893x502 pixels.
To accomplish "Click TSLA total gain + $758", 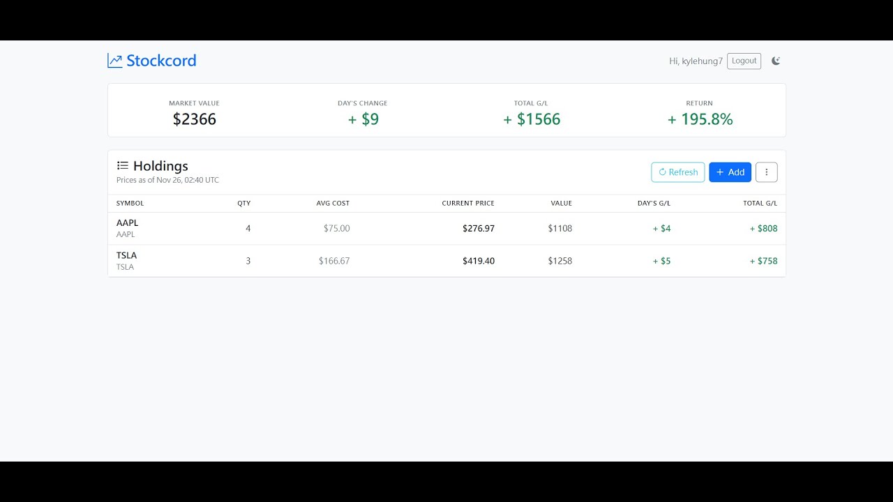I will pos(763,261).
